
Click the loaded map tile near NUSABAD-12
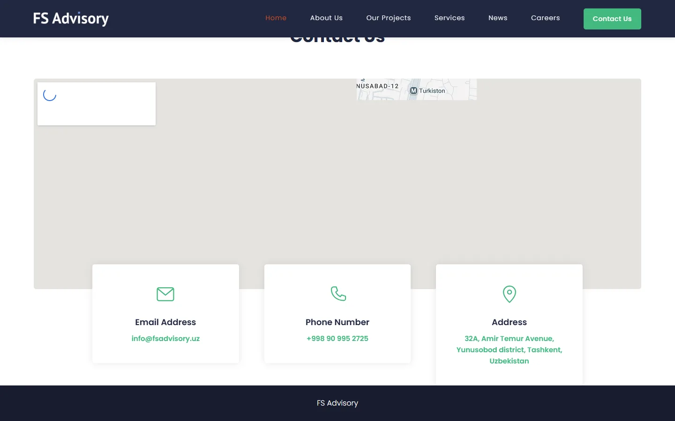click(x=417, y=89)
